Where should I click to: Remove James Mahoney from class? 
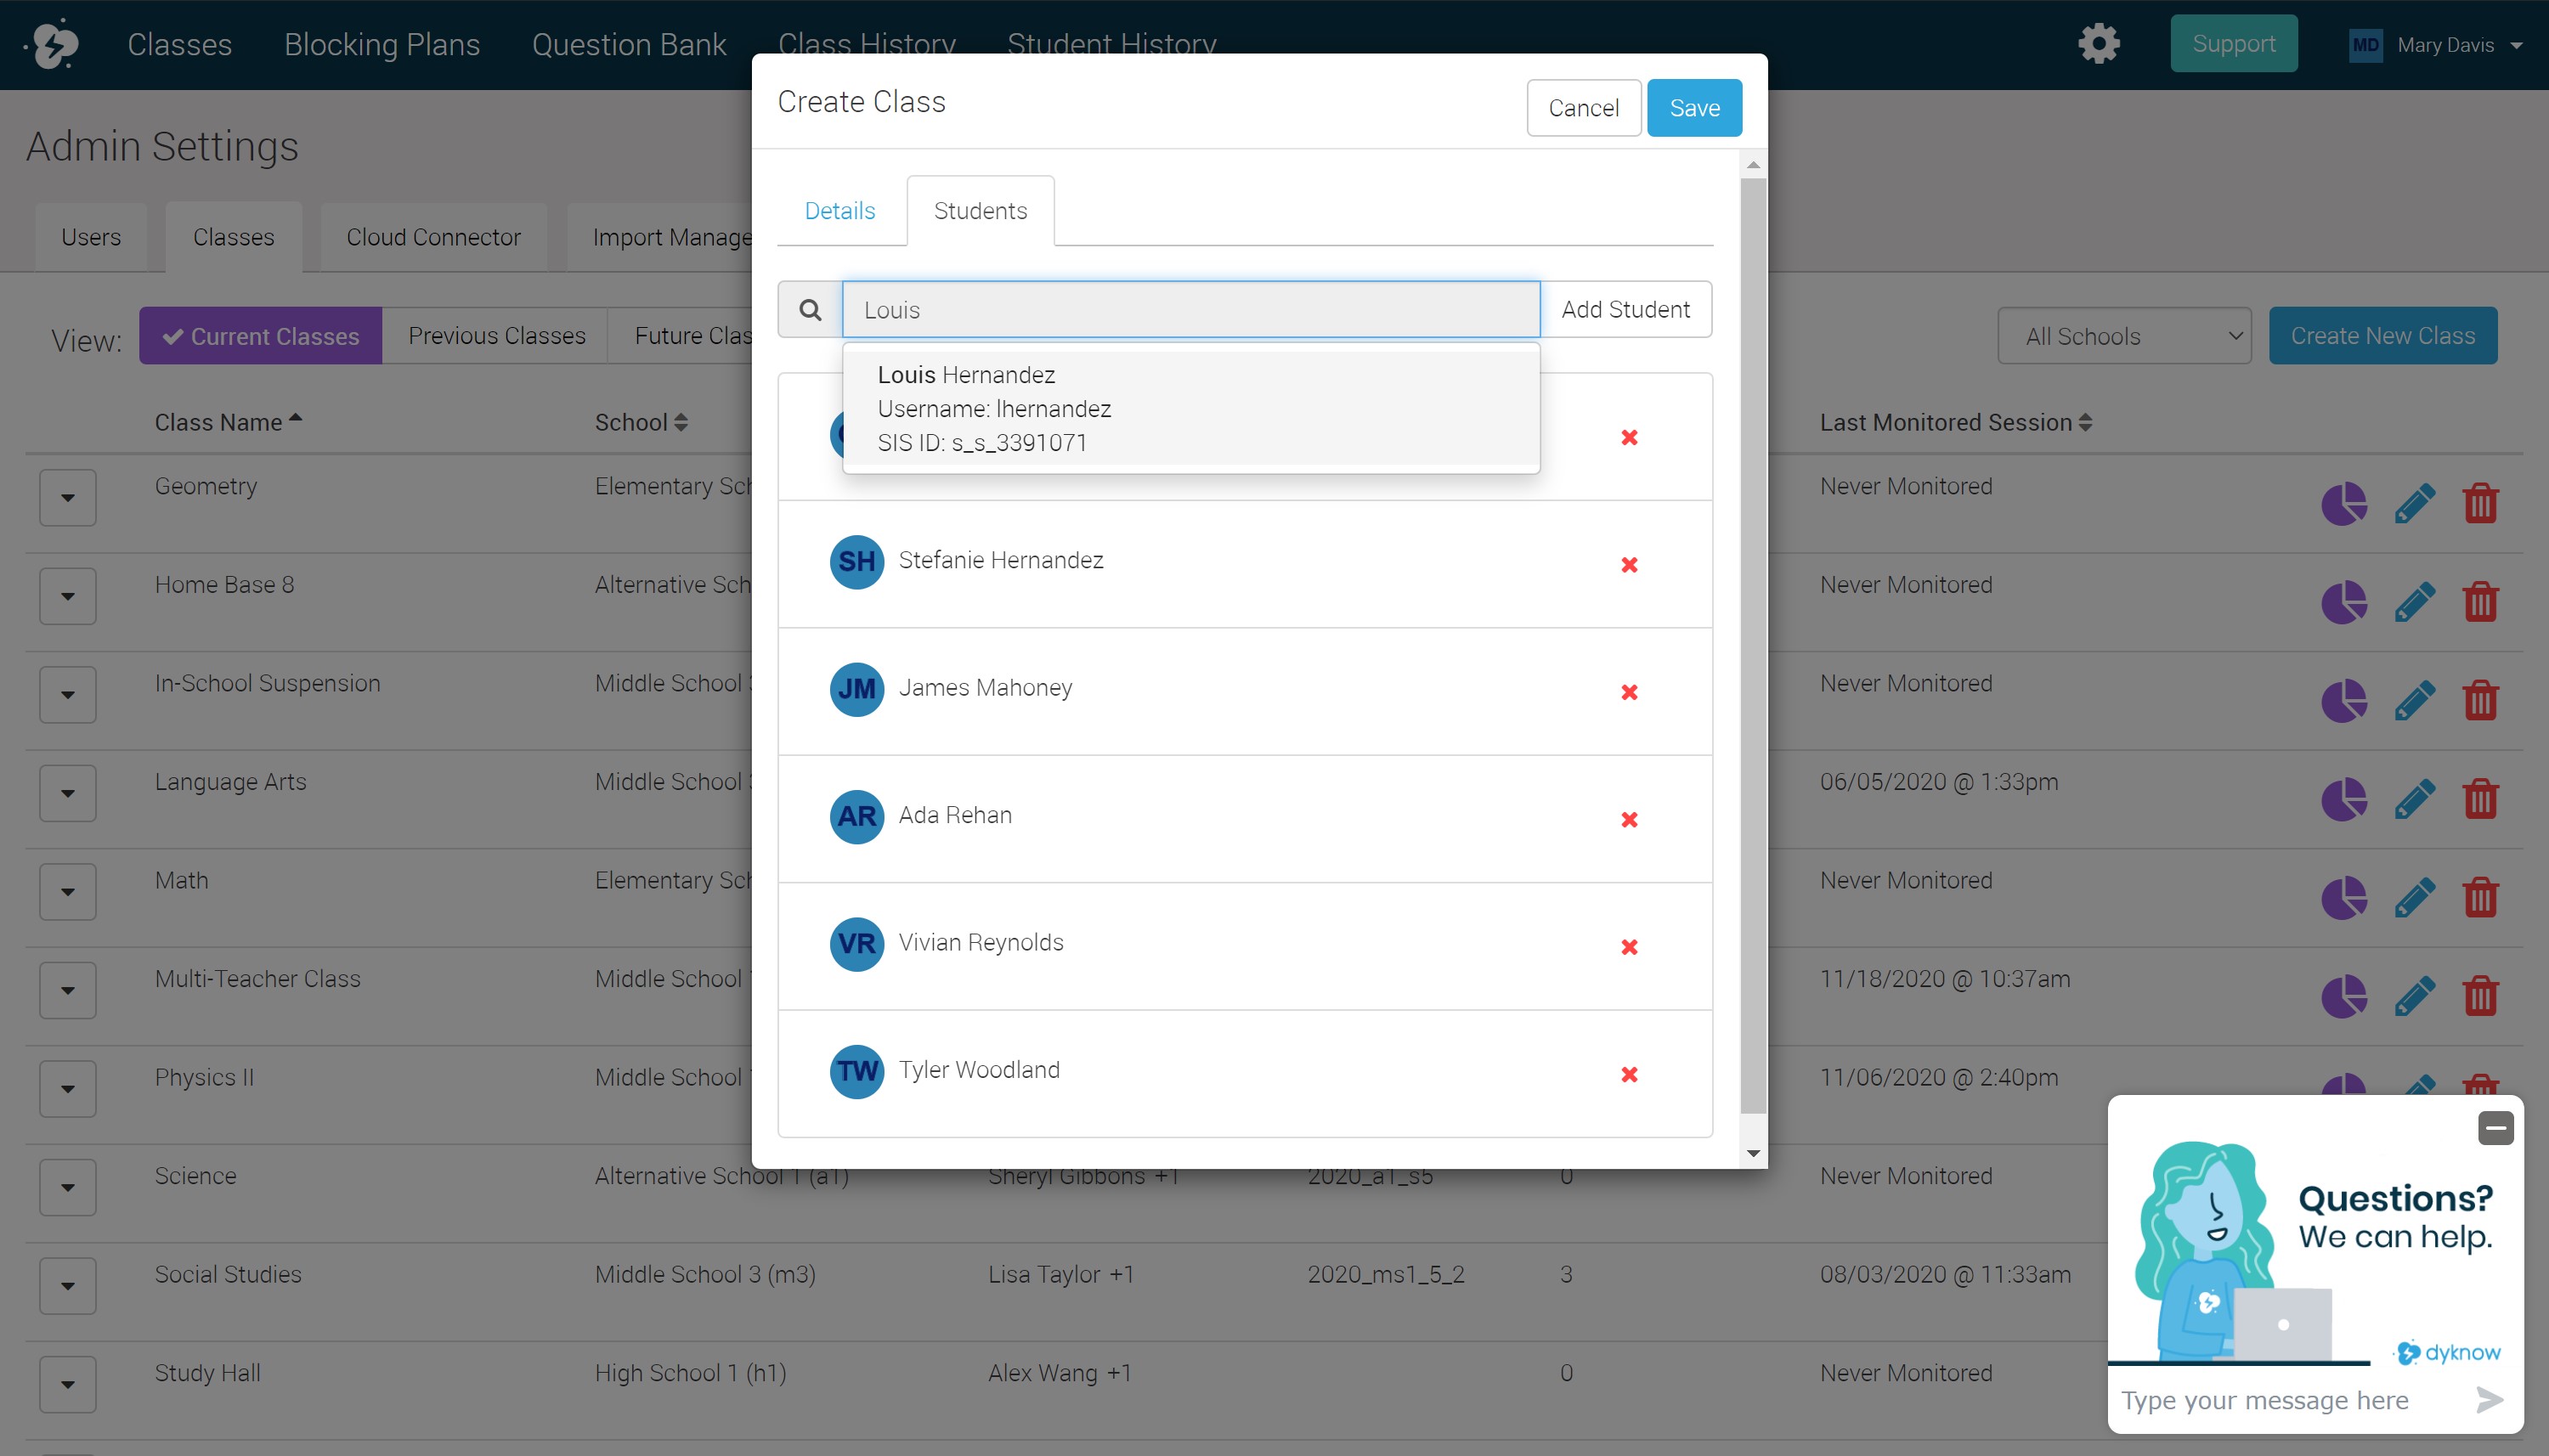(x=1629, y=692)
